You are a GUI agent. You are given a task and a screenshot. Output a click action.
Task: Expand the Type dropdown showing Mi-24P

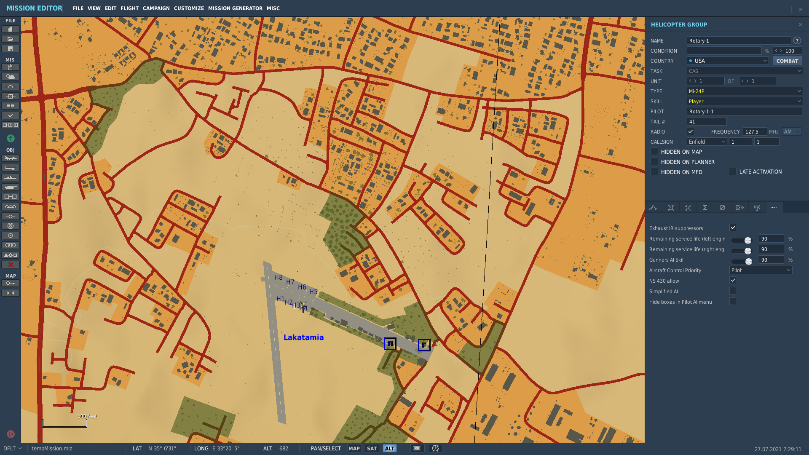point(745,91)
